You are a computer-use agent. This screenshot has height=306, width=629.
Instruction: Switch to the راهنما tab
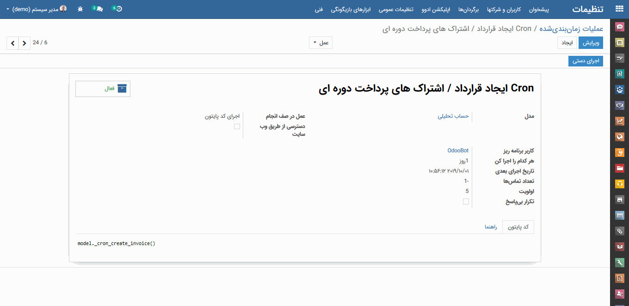pos(491,227)
